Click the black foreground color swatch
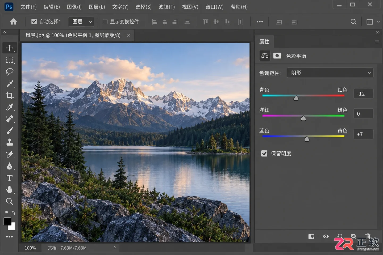 [7, 221]
